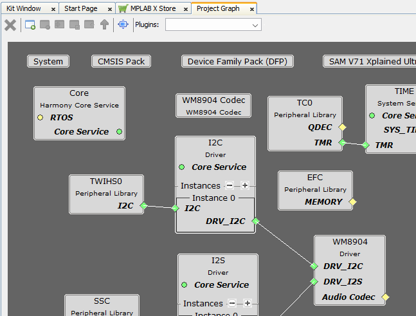Click the add new group toolbar icon

pyautogui.click(x=30, y=25)
